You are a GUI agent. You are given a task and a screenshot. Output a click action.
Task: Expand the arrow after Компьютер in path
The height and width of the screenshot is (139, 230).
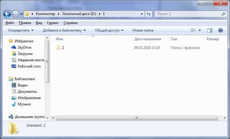tap(59, 14)
